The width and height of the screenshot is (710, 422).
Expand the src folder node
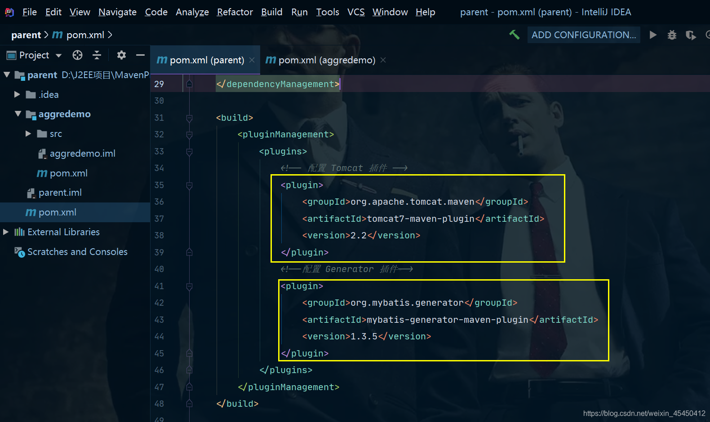pos(28,134)
